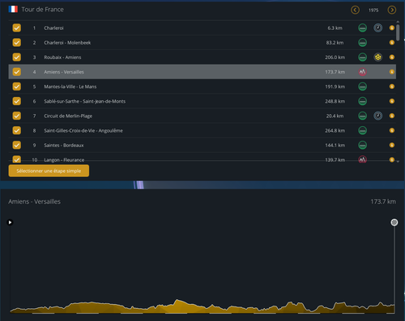Viewport: 405px width, 321px height.
Task: Select the Langon - Fleurance stage name
Action: pos(64,160)
